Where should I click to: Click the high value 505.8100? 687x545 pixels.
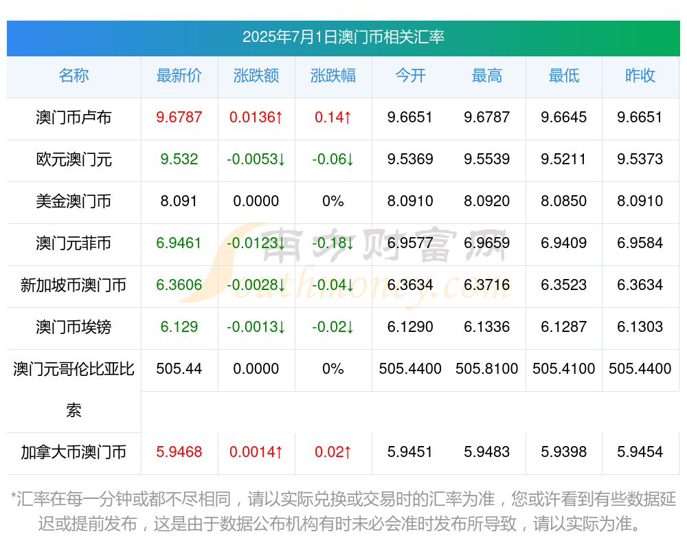coord(487,368)
